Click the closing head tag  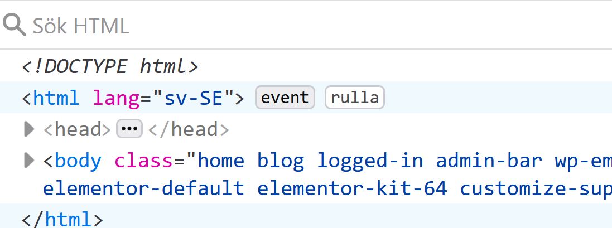(188, 129)
